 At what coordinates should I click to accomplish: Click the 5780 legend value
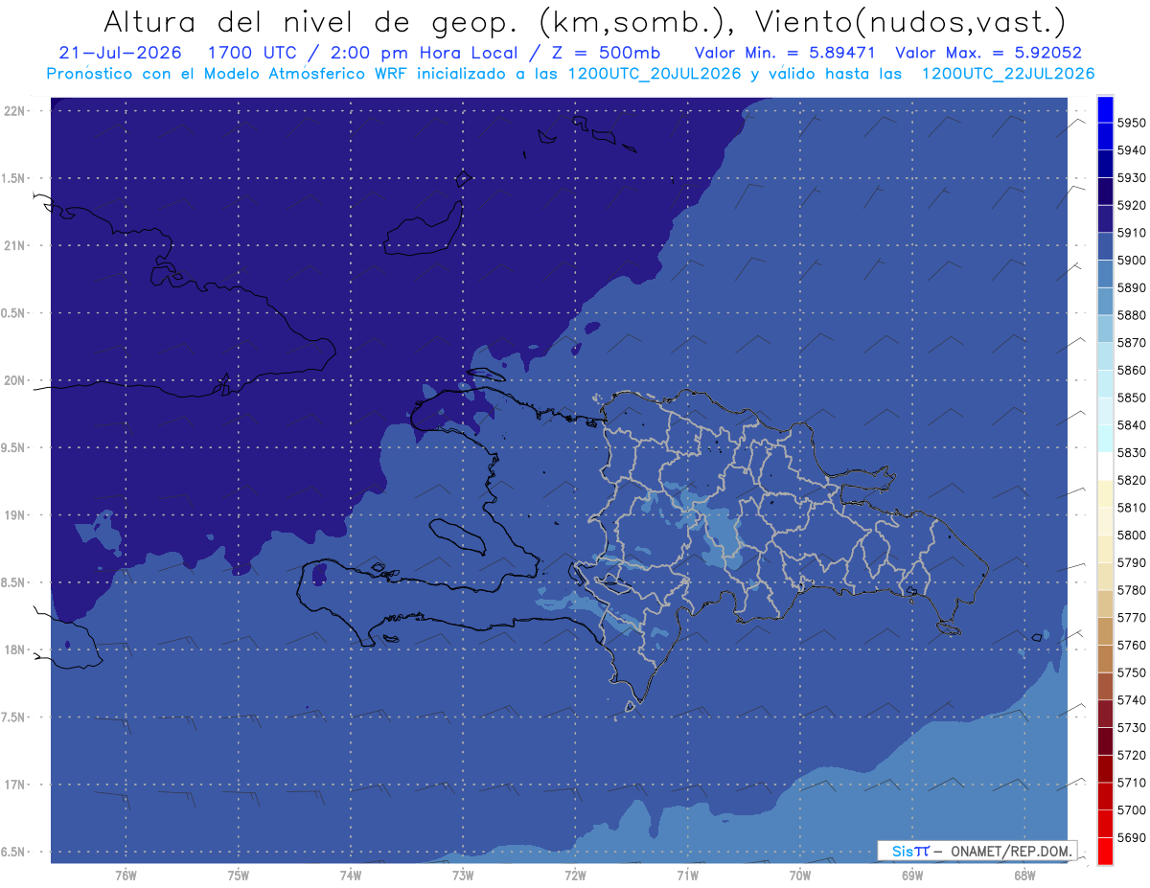pyautogui.click(x=1131, y=590)
